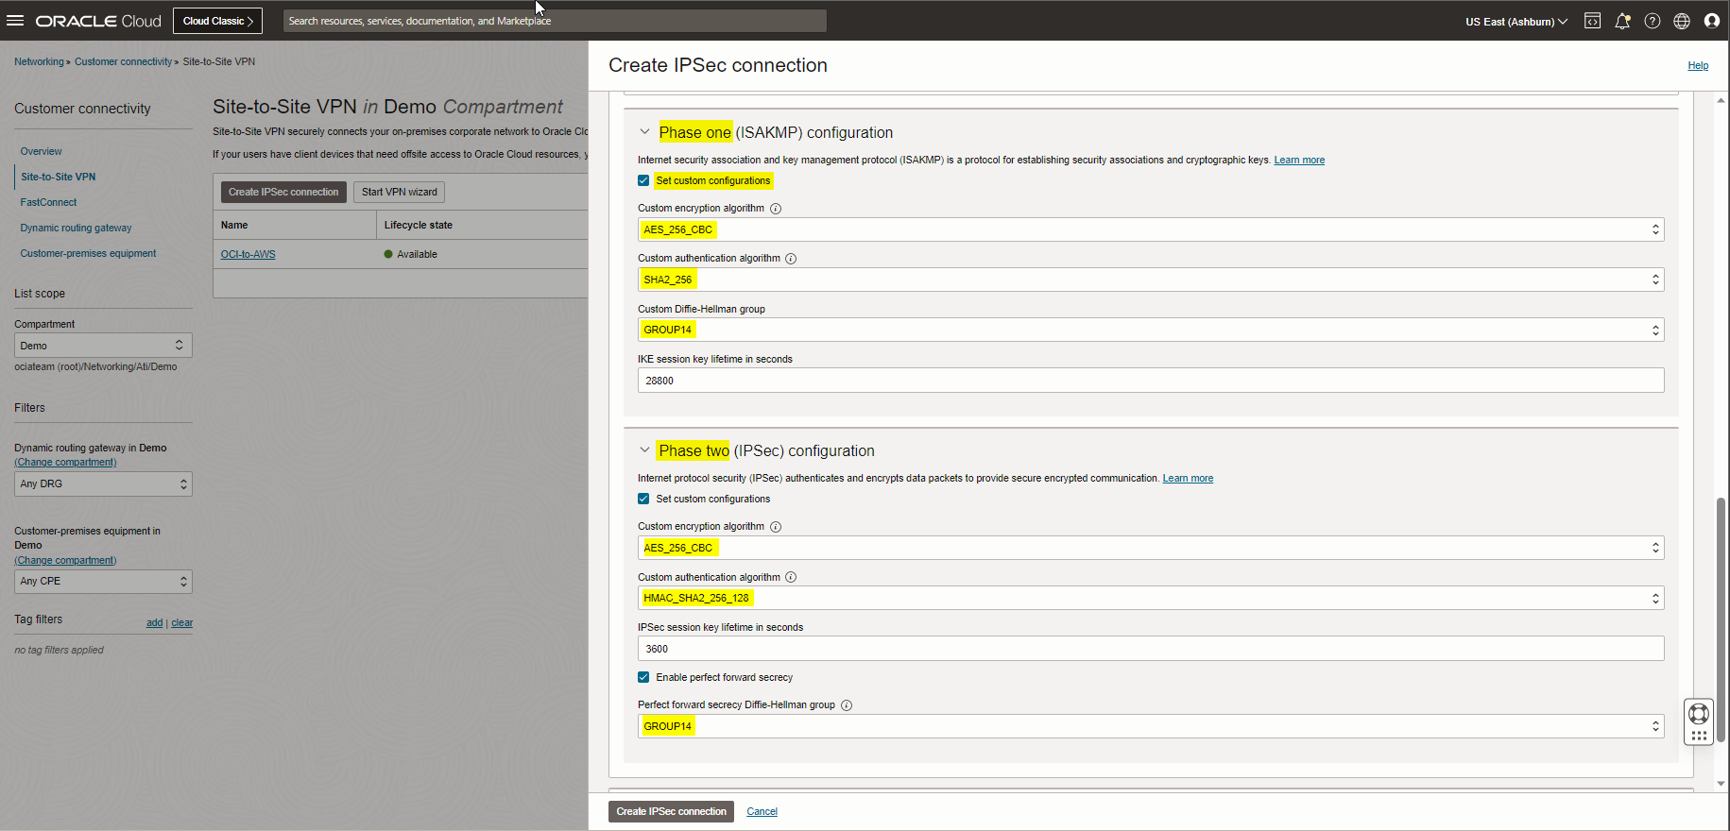Show info for Perfect forward secrecy group
Screen dimensions: 1730x831
pyautogui.click(x=847, y=705)
